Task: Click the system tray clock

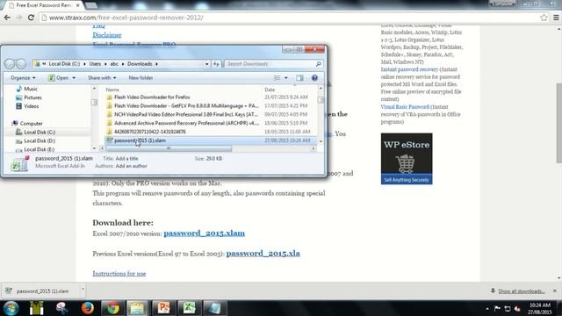Action: click(539, 308)
